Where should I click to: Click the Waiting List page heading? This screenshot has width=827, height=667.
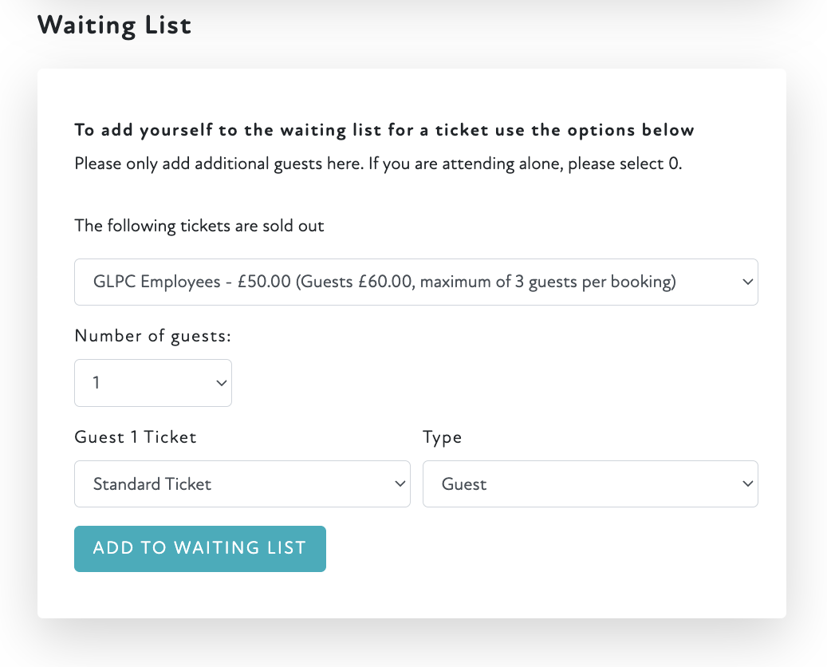114,25
